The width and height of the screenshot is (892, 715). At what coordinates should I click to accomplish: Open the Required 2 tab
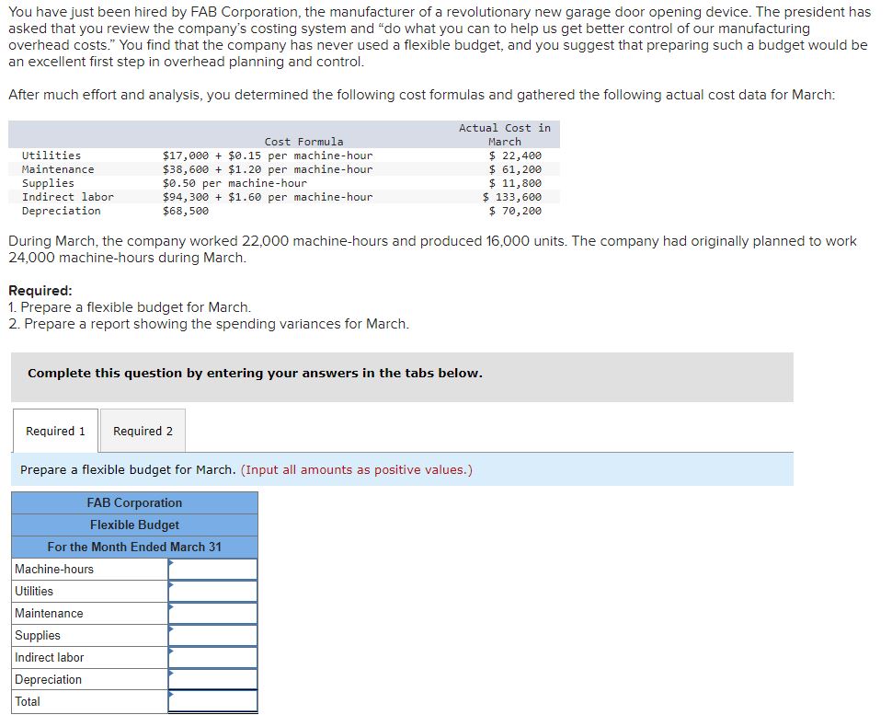(x=143, y=431)
